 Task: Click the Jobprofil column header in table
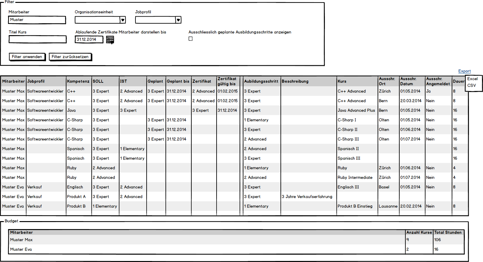tap(36, 81)
